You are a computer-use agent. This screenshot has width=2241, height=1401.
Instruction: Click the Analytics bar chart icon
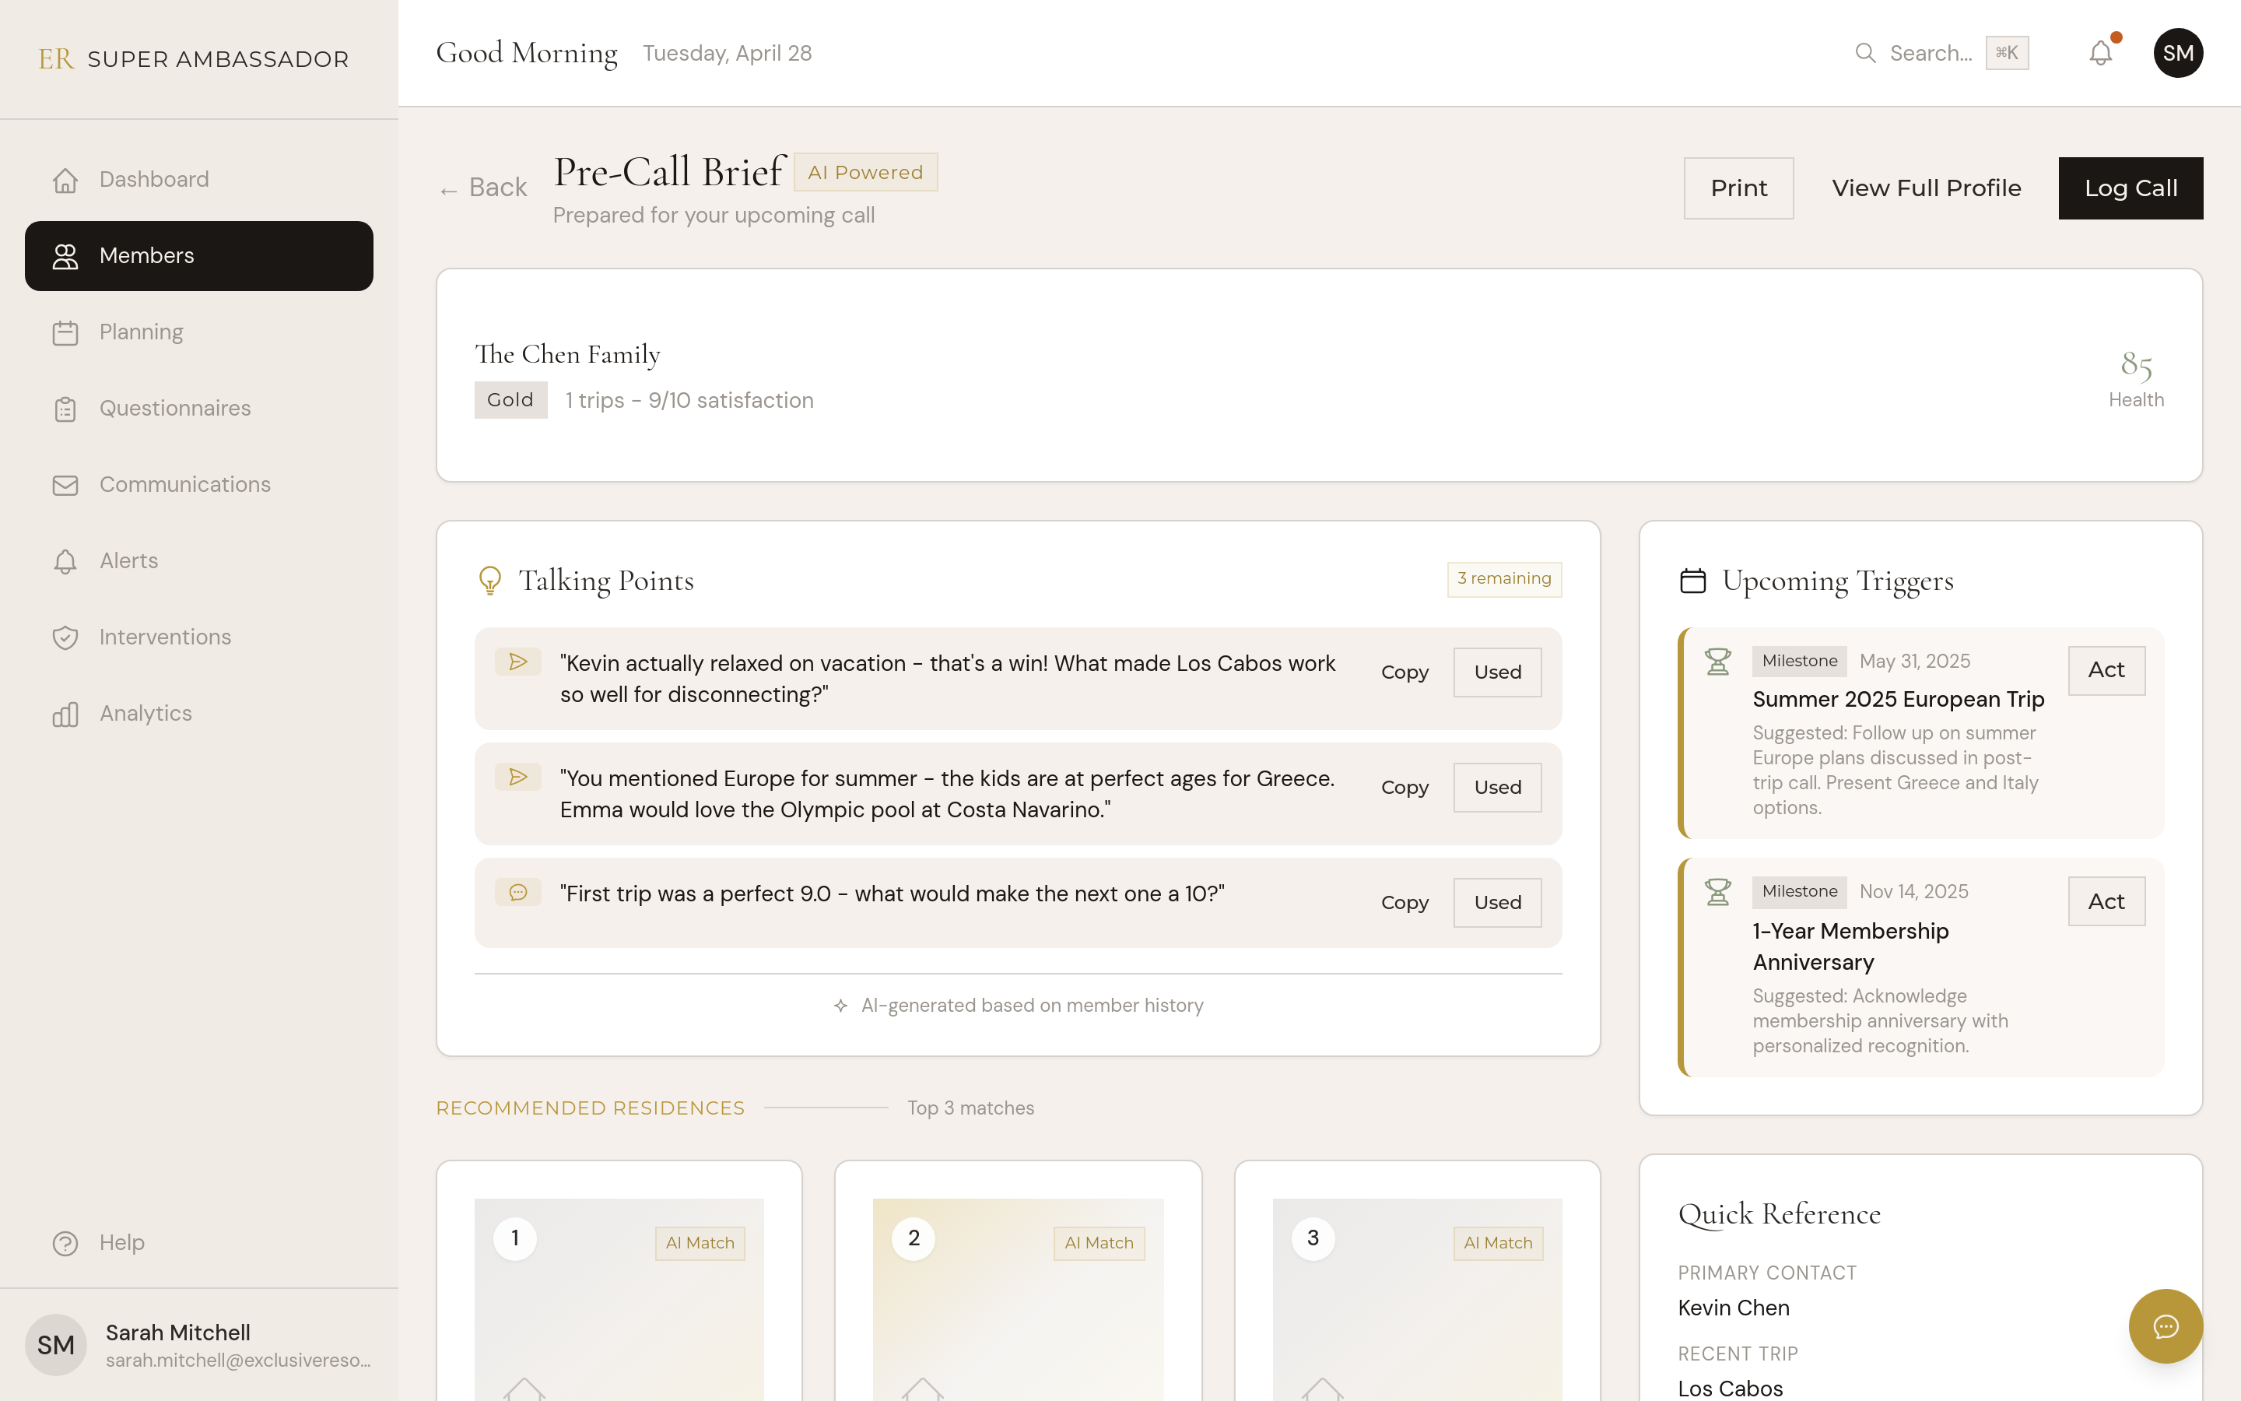tap(65, 714)
